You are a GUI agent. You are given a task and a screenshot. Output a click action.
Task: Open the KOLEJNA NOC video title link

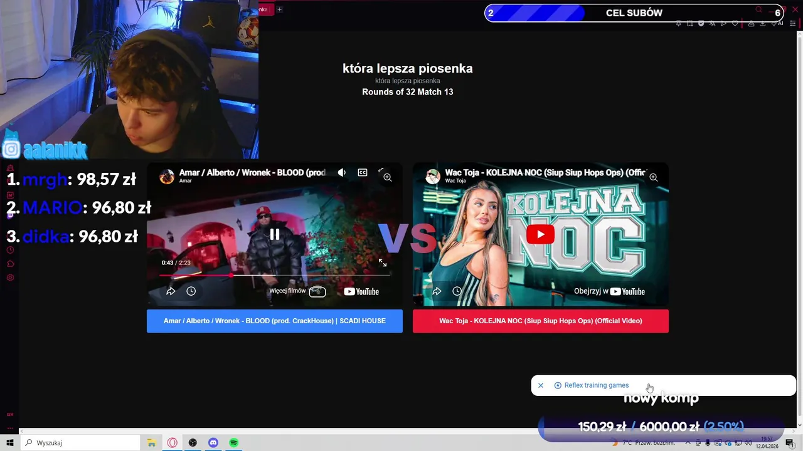coord(545,173)
